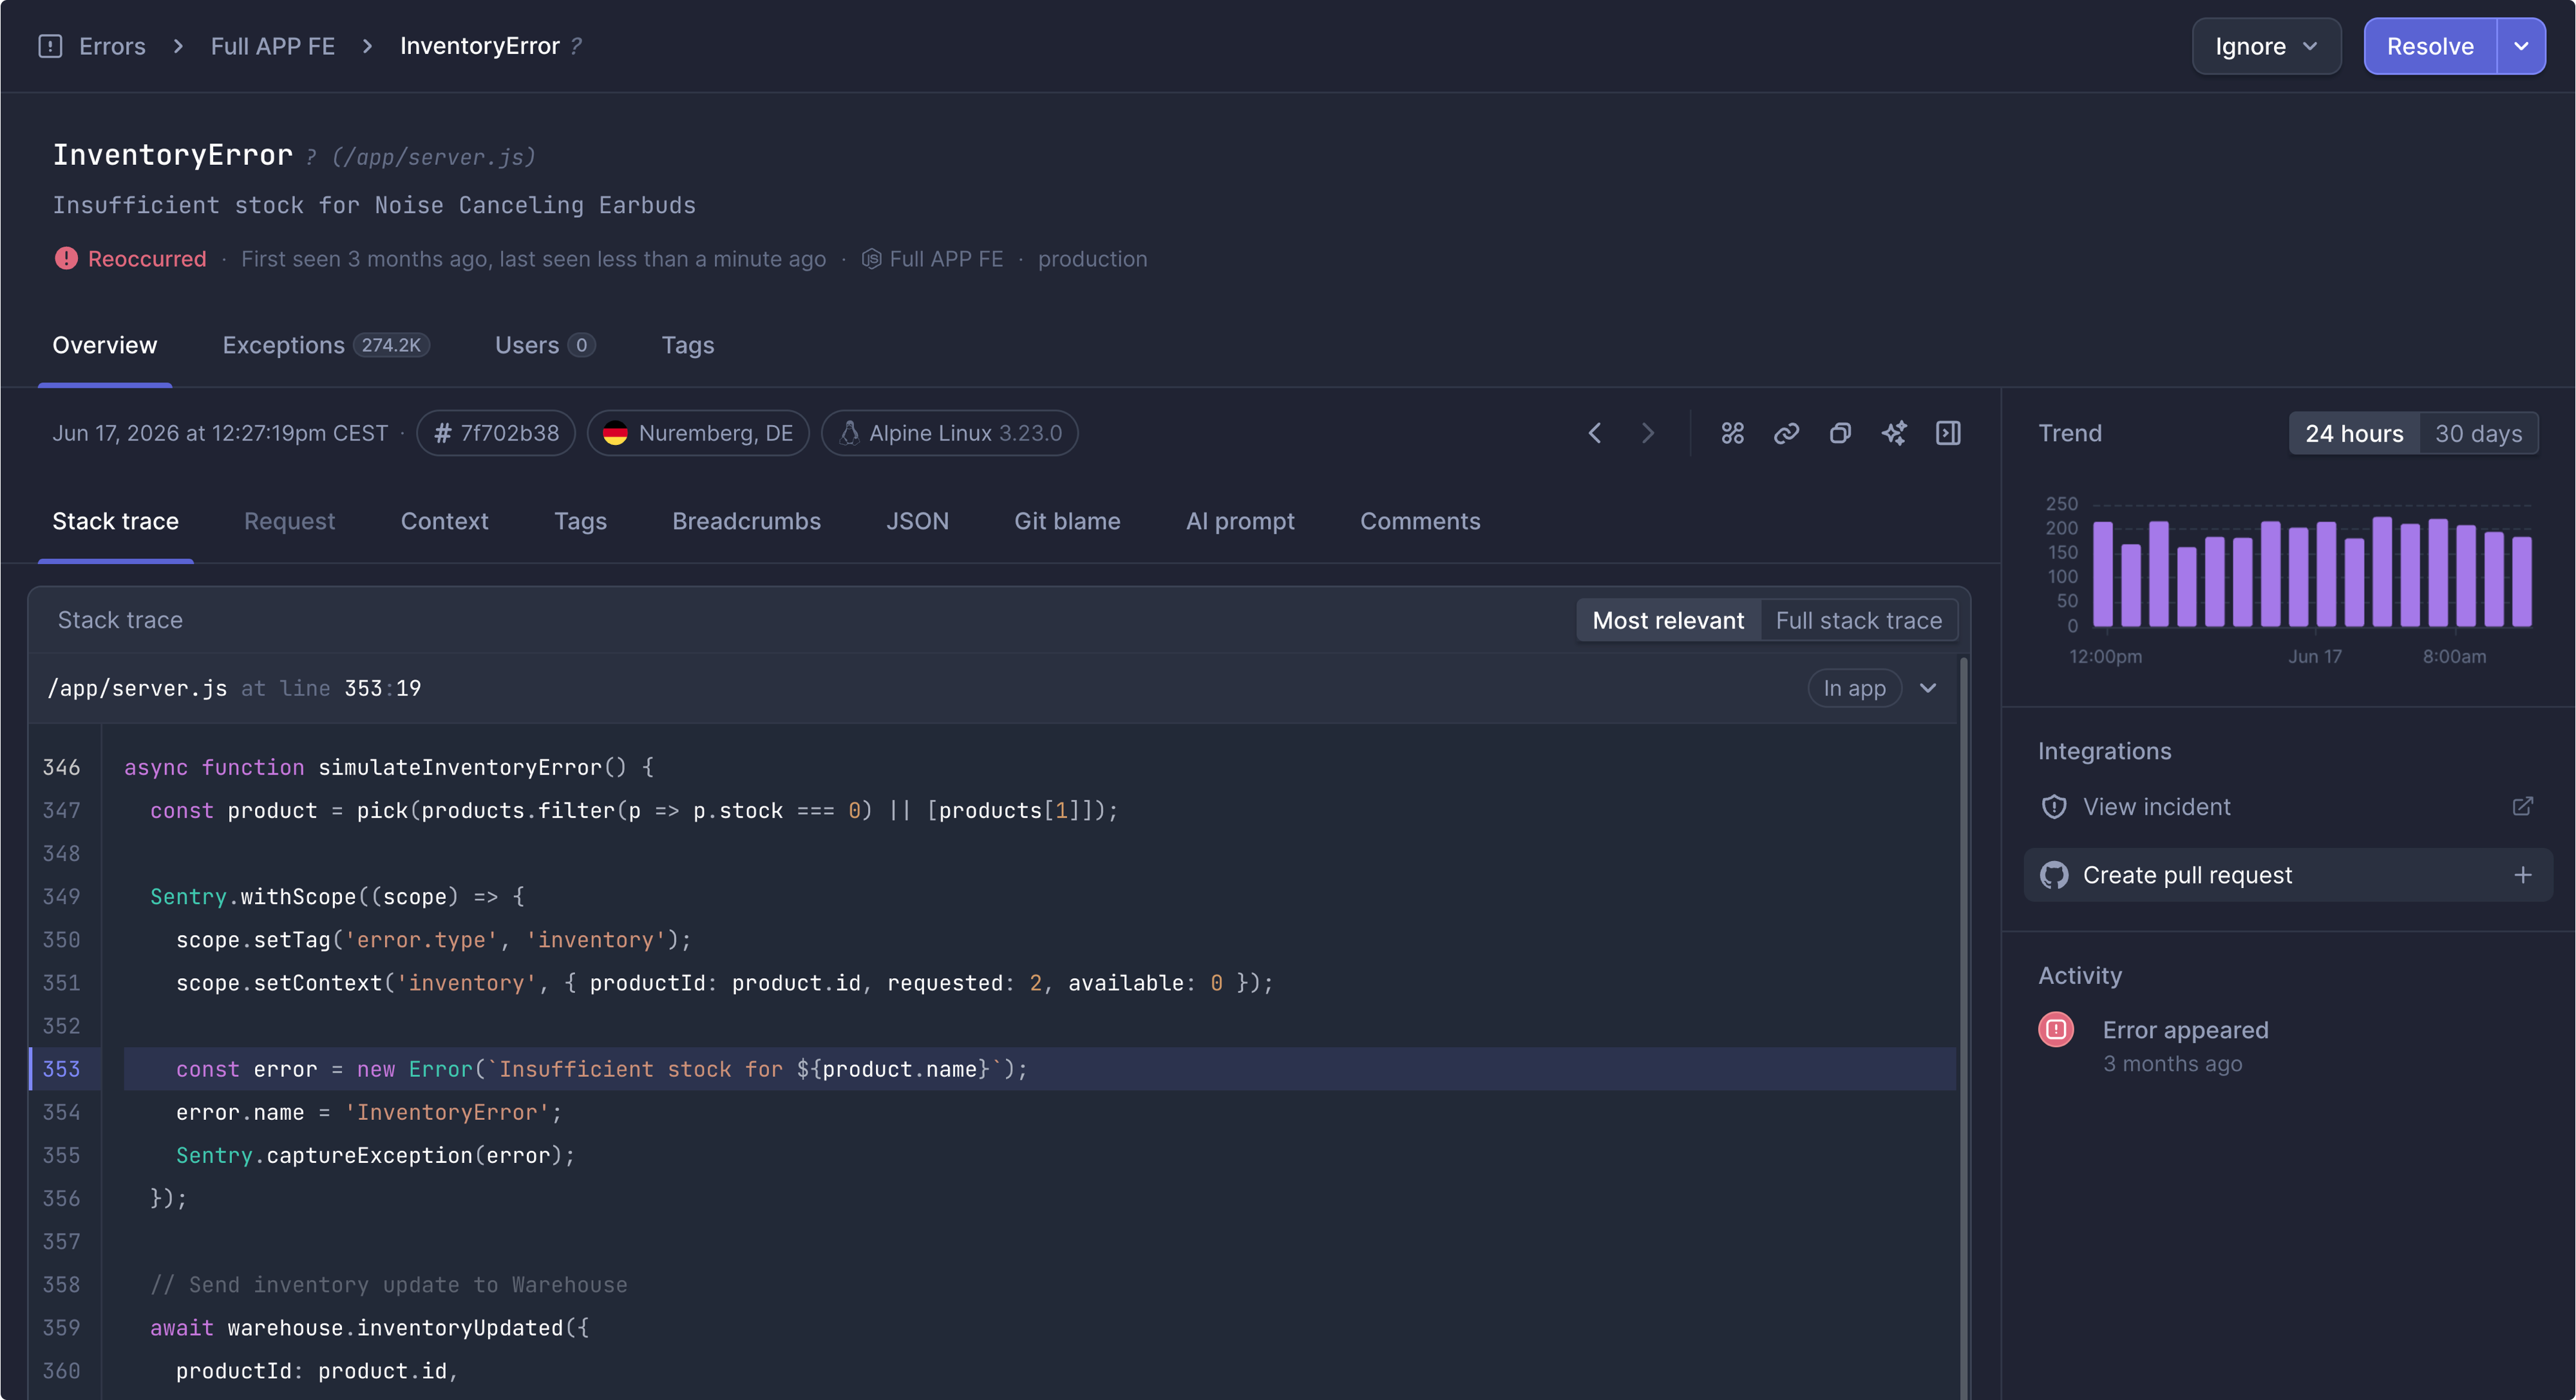Click line 355 Sentry.captureException(error)
Screen dimensions: 2576x1400
375,1155
